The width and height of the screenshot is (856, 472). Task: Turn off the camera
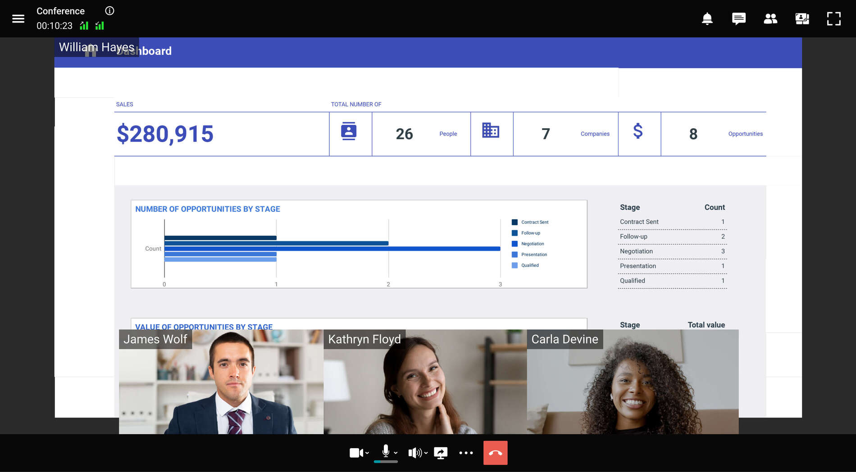pyautogui.click(x=355, y=453)
